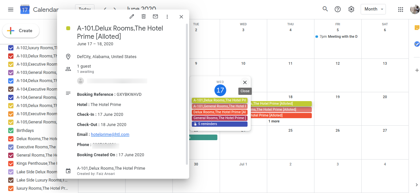
Task: Click the 'DefCity, Alabama, United States' location
Action: click(107, 57)
